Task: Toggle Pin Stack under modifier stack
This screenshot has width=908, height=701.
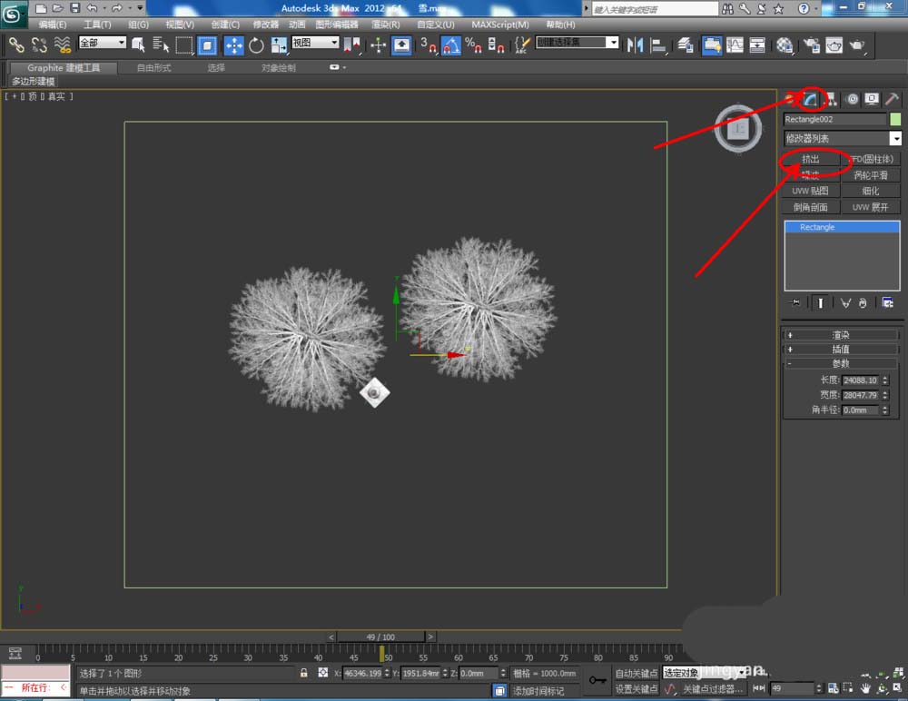Action: [x=796, y=302]
